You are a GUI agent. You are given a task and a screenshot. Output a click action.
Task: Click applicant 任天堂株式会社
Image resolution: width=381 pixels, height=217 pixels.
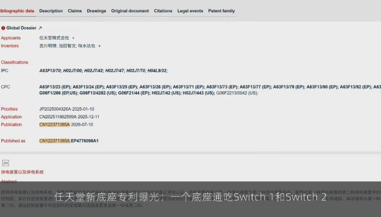tap(54, 38)
